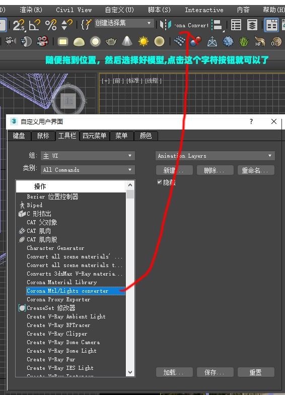Create a rectangular plane light
The width and height of the screenshot is (285, 395).
point(62,41)
